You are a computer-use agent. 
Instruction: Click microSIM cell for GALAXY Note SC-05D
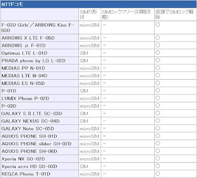pos(90,128)
